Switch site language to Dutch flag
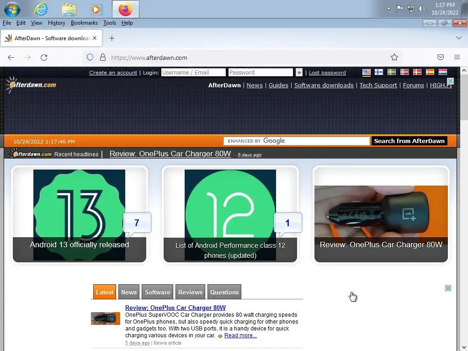Image resolution: width=468 pixels, height=351 pixels. click(x=442, y=72)
